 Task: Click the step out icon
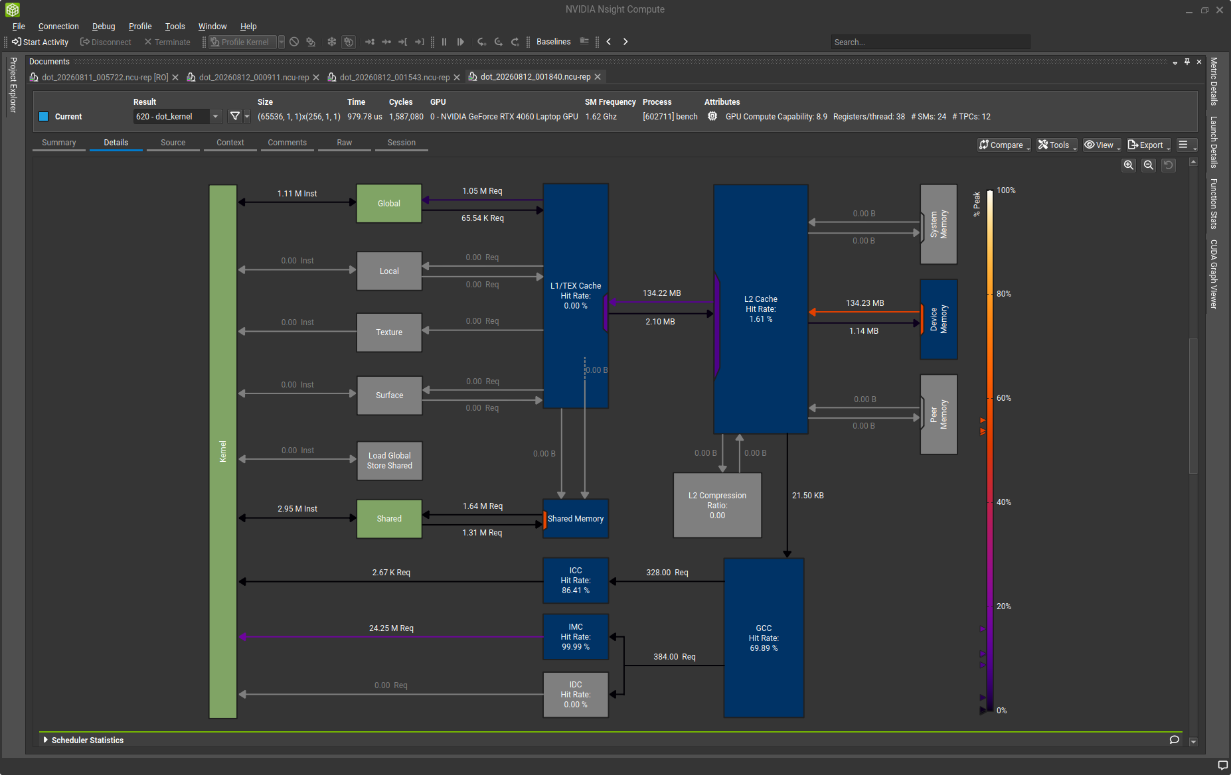(515, 42)
